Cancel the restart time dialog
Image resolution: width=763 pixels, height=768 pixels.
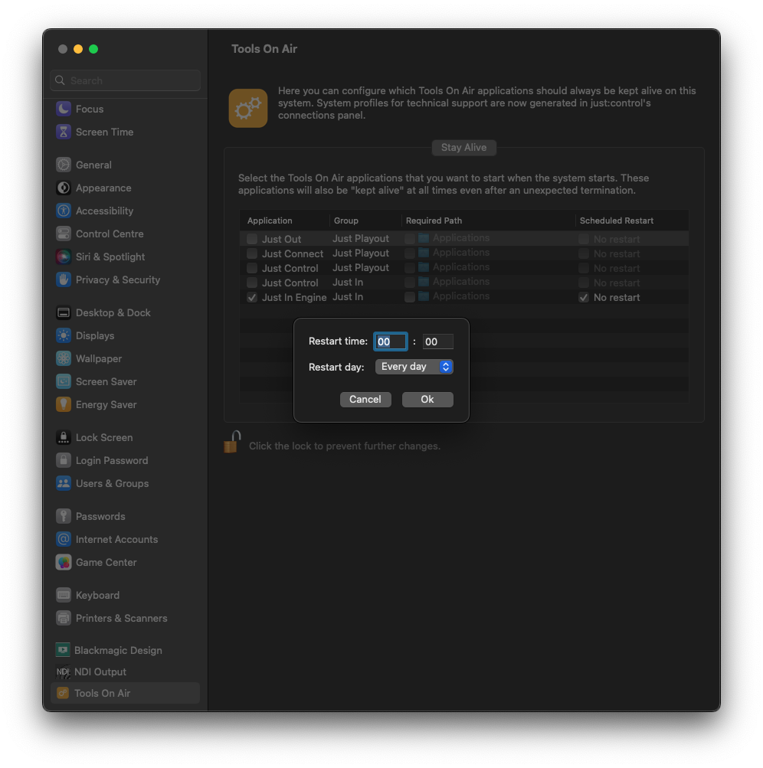coord(365,399)
